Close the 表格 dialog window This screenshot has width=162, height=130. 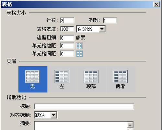pos(156,5)
